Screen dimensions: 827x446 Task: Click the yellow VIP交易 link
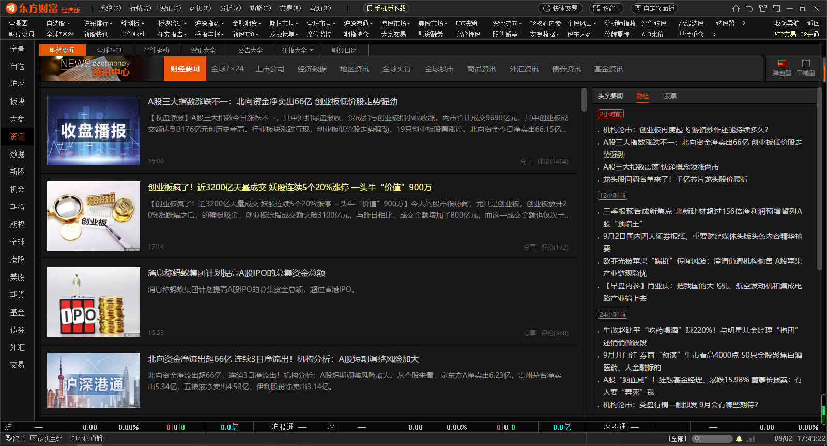(x=785, y=34)
